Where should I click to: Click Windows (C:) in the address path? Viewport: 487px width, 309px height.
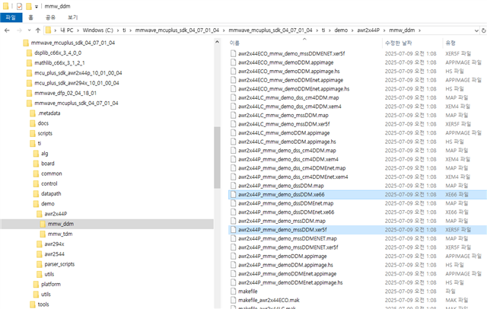coord(98,30)
